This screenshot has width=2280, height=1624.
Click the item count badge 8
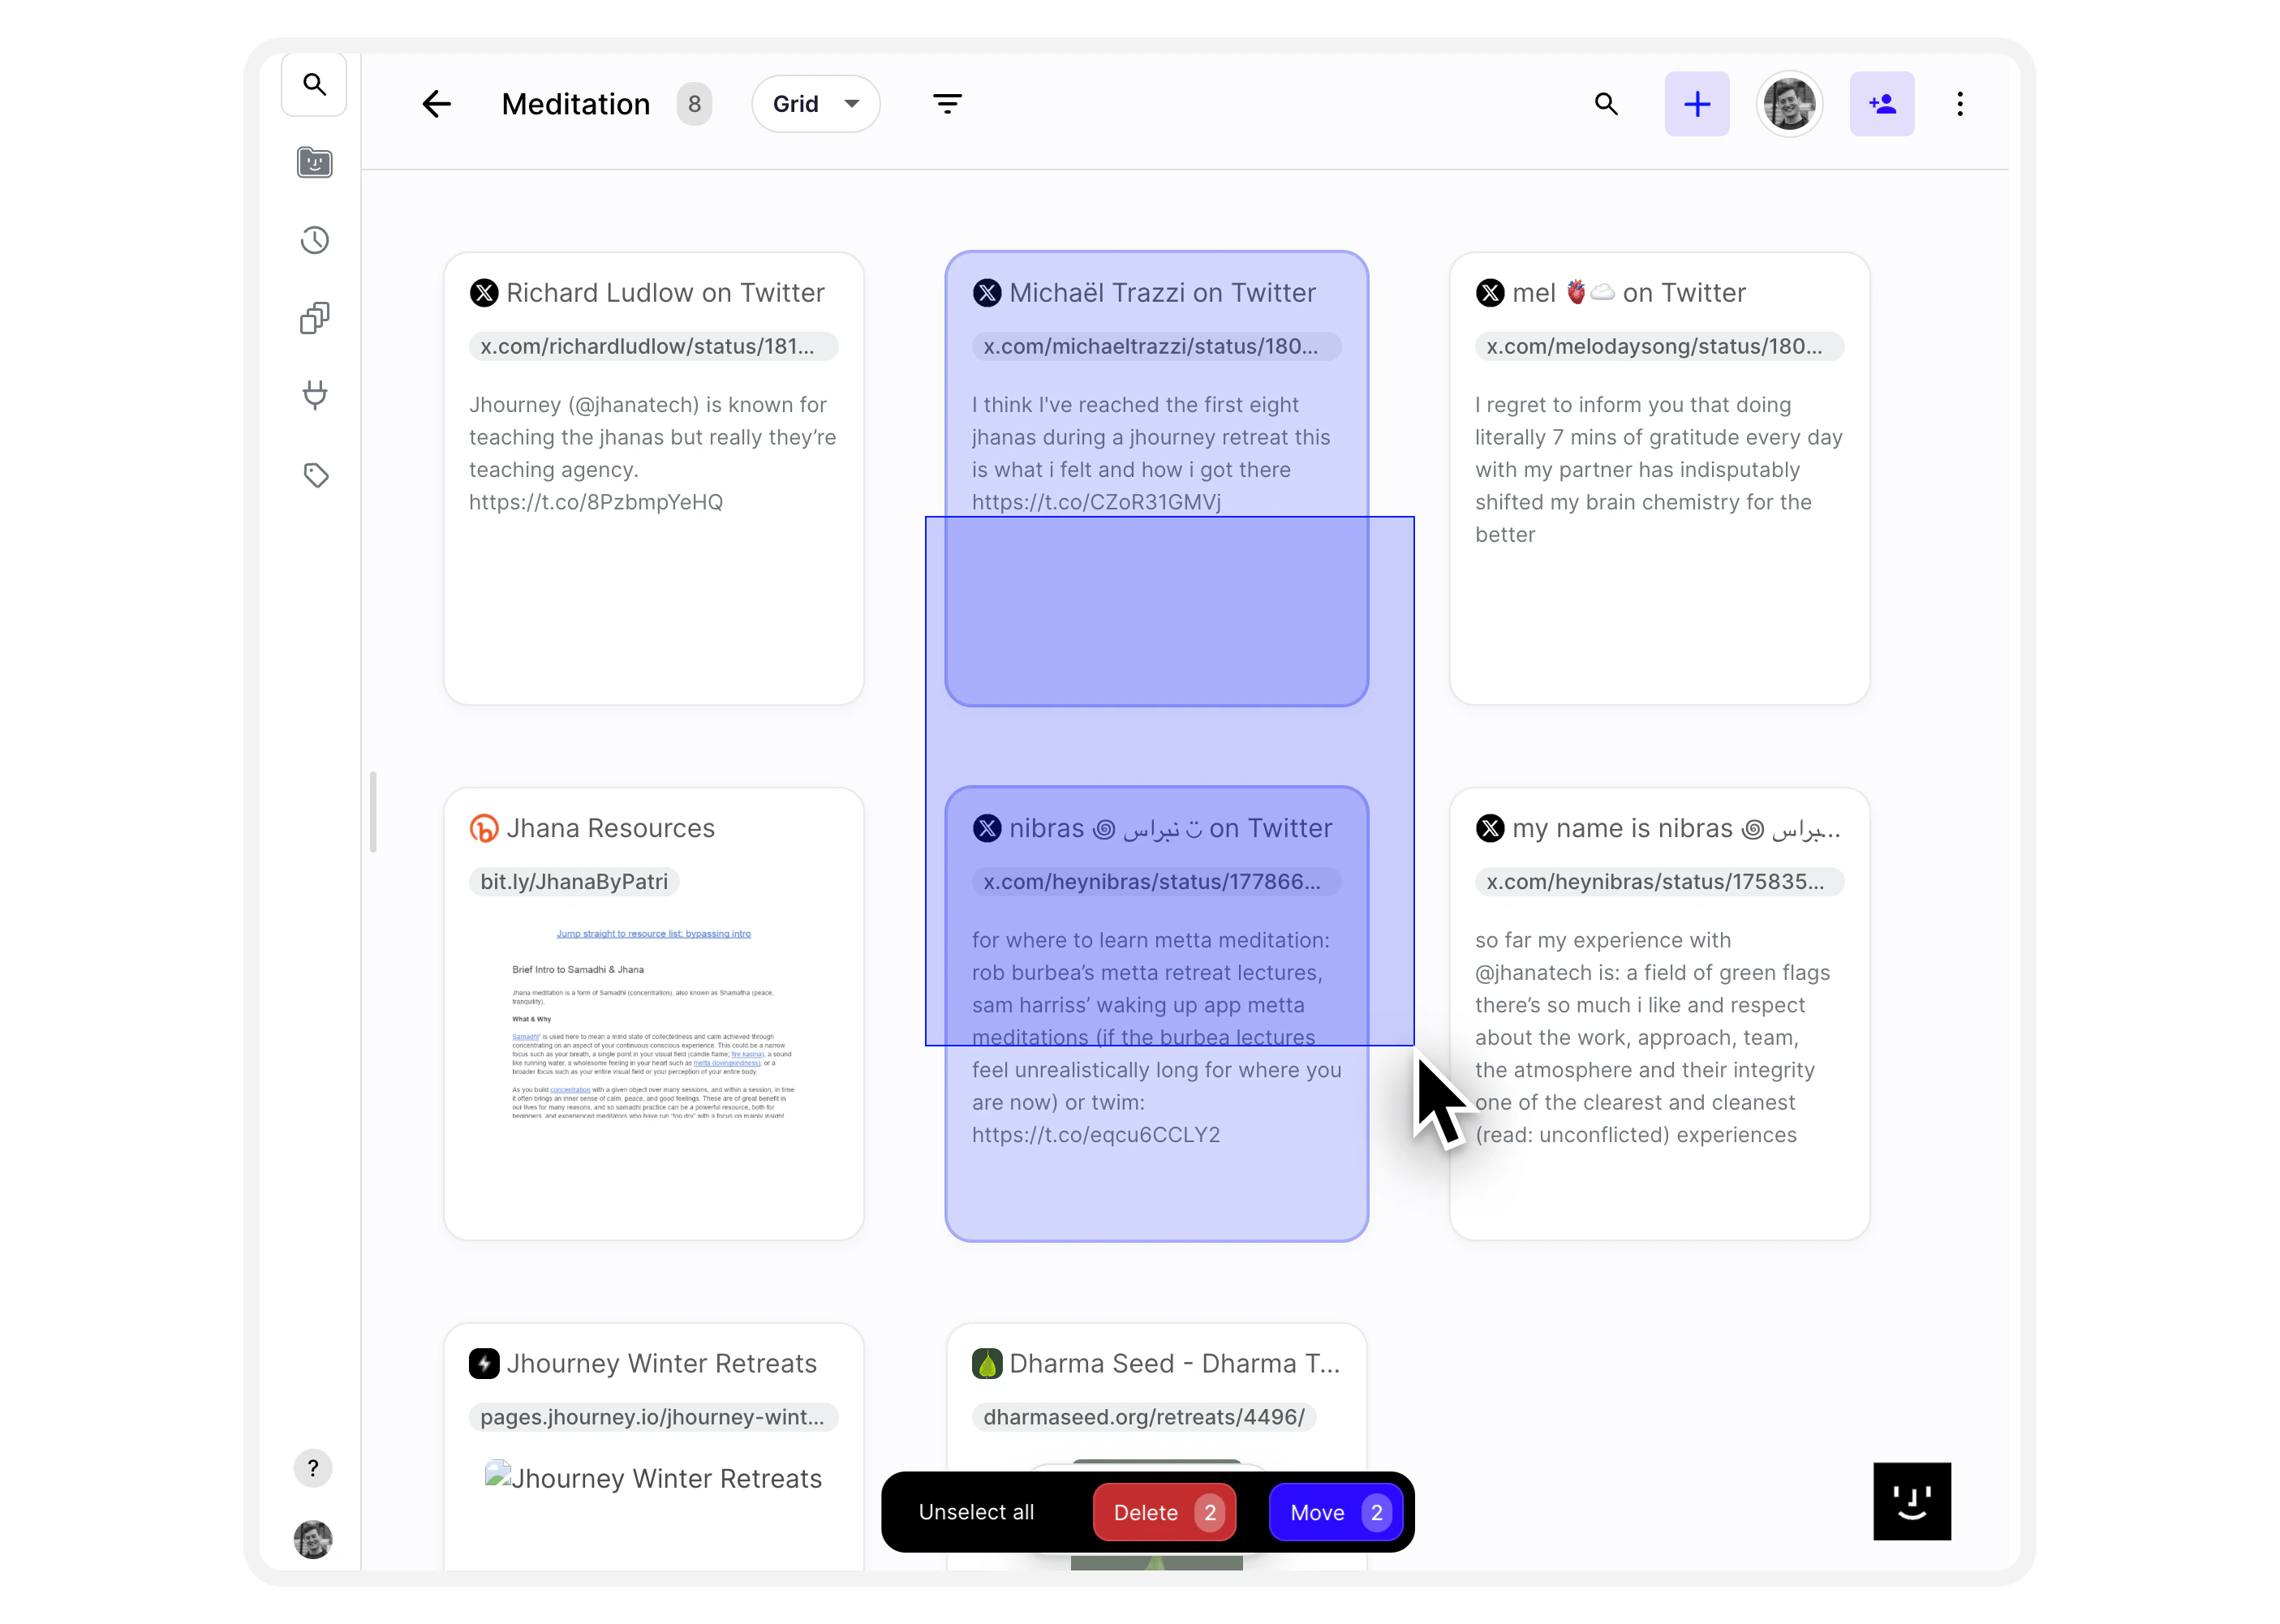pyautogui.click(x=694, y=104)
